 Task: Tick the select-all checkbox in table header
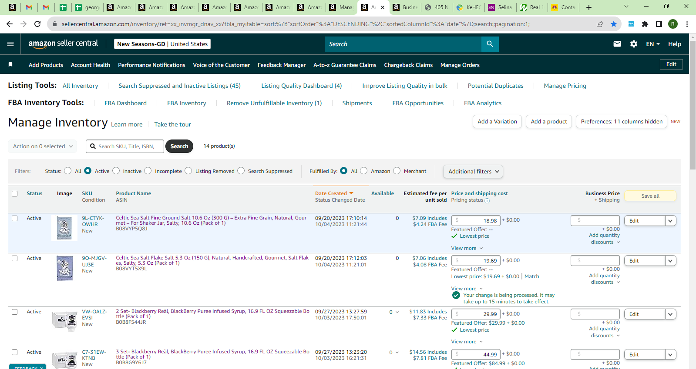(15, 193)
